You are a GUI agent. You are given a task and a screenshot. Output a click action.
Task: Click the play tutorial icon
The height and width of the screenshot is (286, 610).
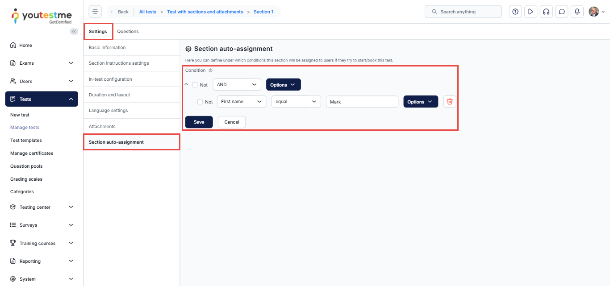[531, 12]
